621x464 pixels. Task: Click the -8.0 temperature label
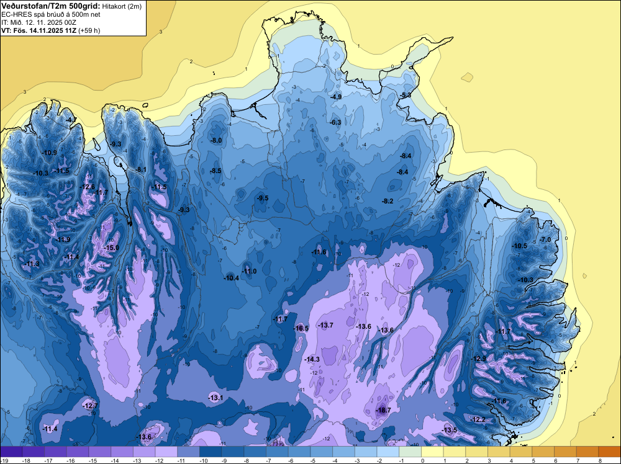click(216, 140)
